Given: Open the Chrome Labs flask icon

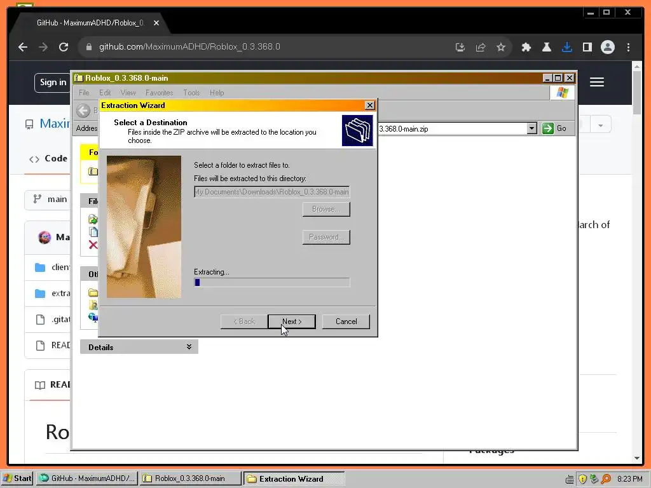Looking at the screenshot, I should tap(546, 47).
